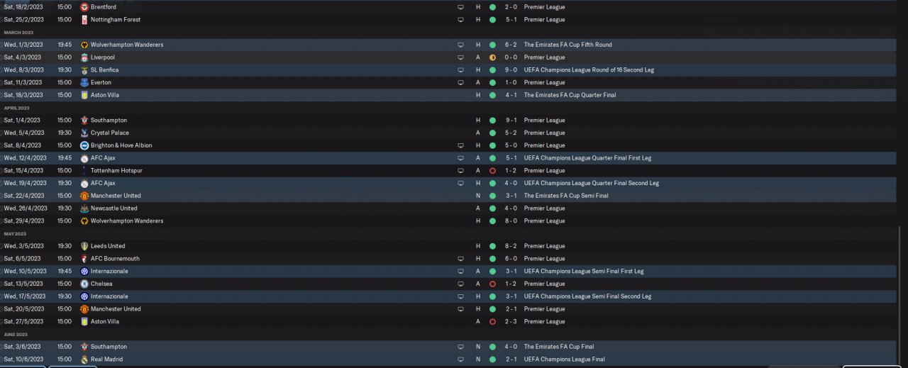The image size is (908, 368).
Task: Select the Sat, 13/5/2023 fixture date
Action: tap(24, 284)
